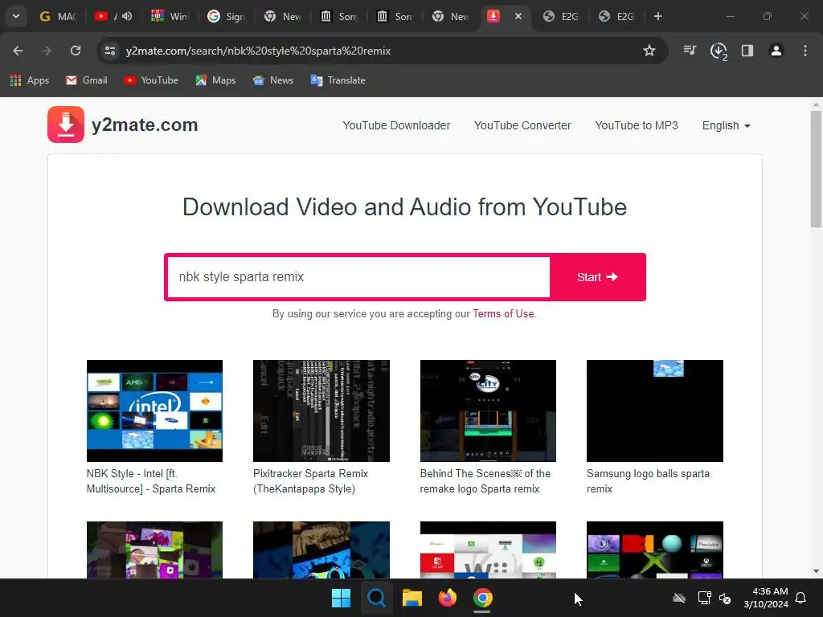The image size is (823, 617).
Task: Open the English language dropdown
Action: [x=726, y=125]
